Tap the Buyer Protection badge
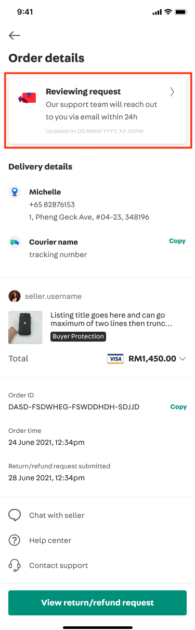 [x=79, y=337]
